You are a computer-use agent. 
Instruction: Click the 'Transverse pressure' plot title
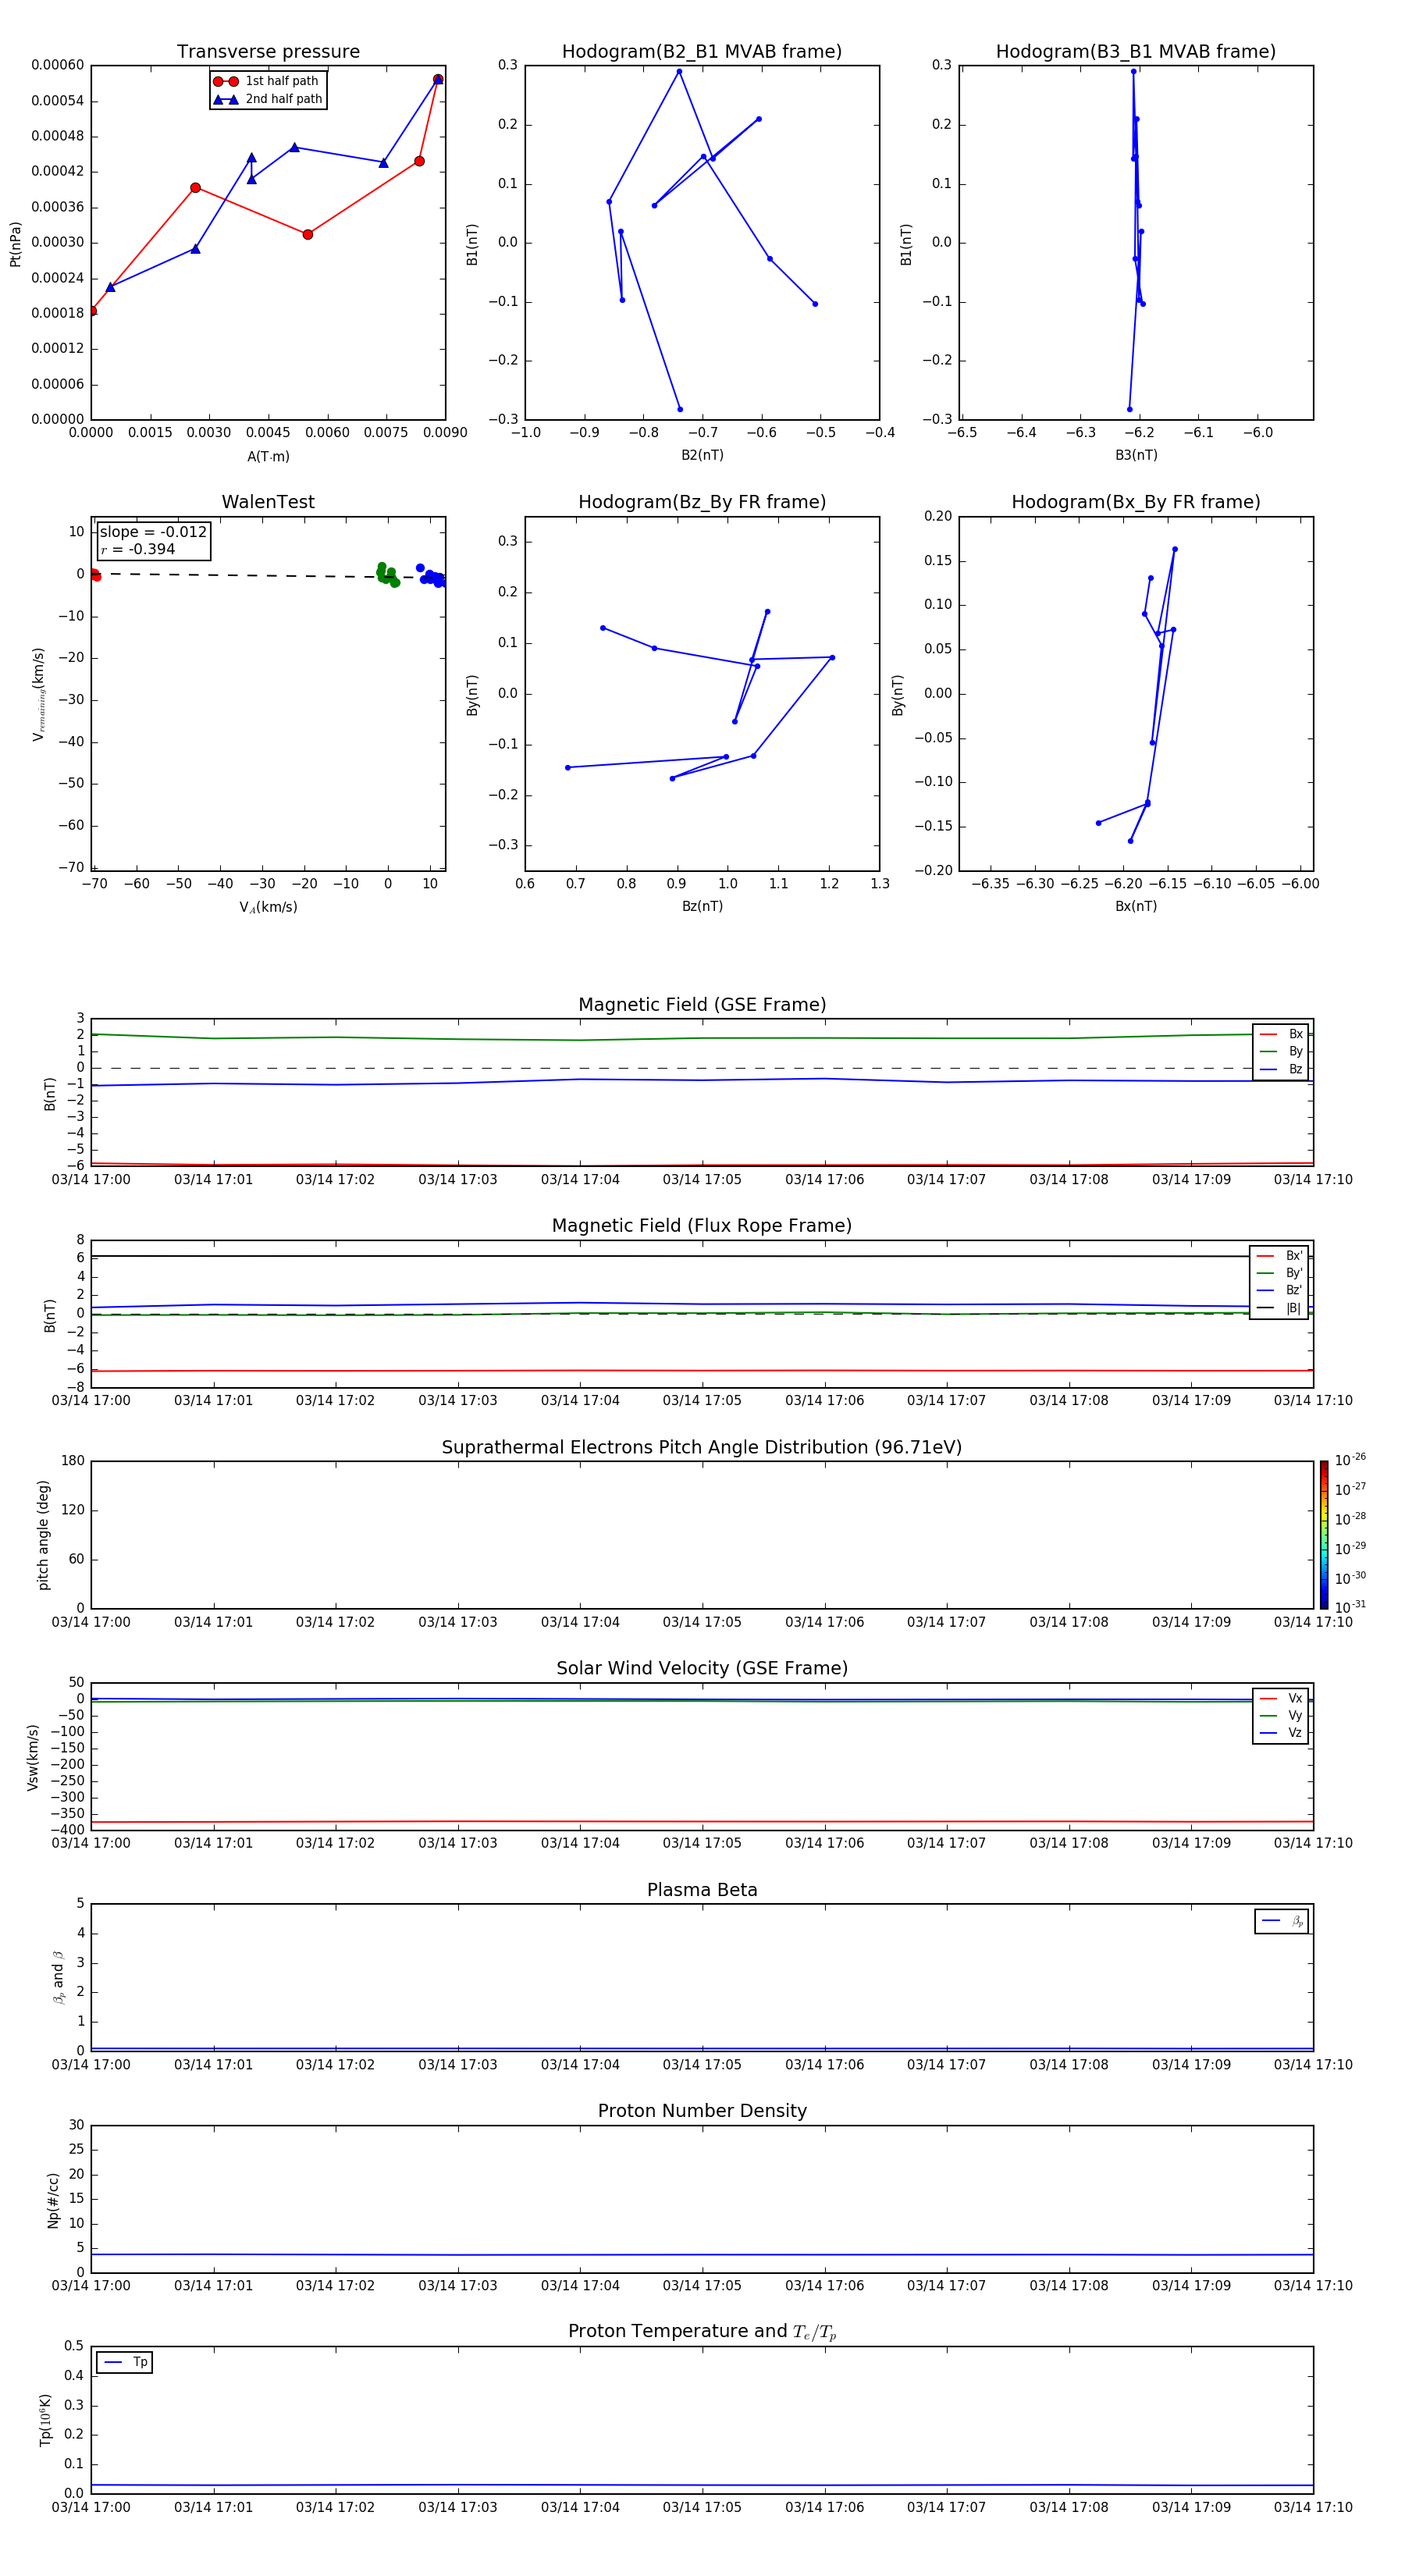(268, 52)
